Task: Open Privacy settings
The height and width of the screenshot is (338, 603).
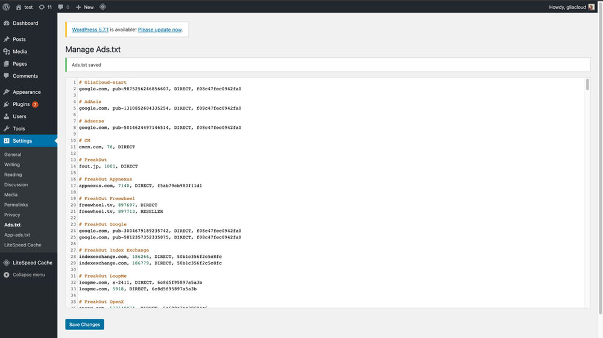Action: point(12,214)
